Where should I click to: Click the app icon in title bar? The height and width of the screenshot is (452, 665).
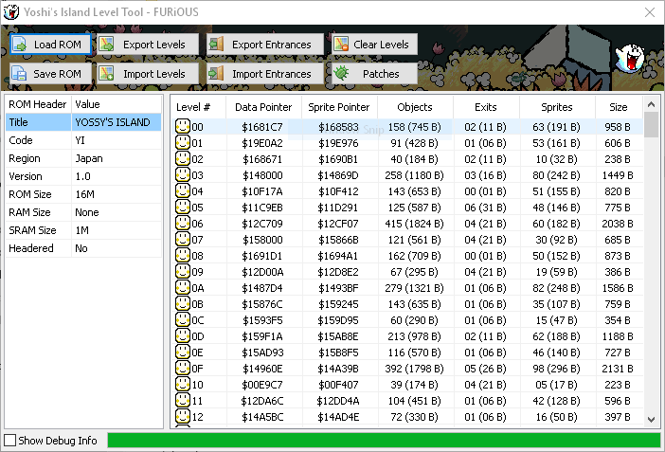11,12
